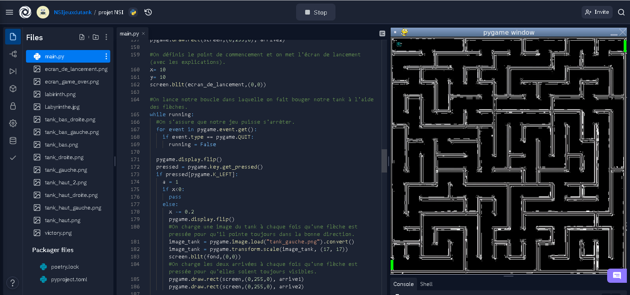The height and width of the screenshot is (295, 630).
Task: Open the hamburger main menu
Action: pyautogui.click(x=9, y=12)
